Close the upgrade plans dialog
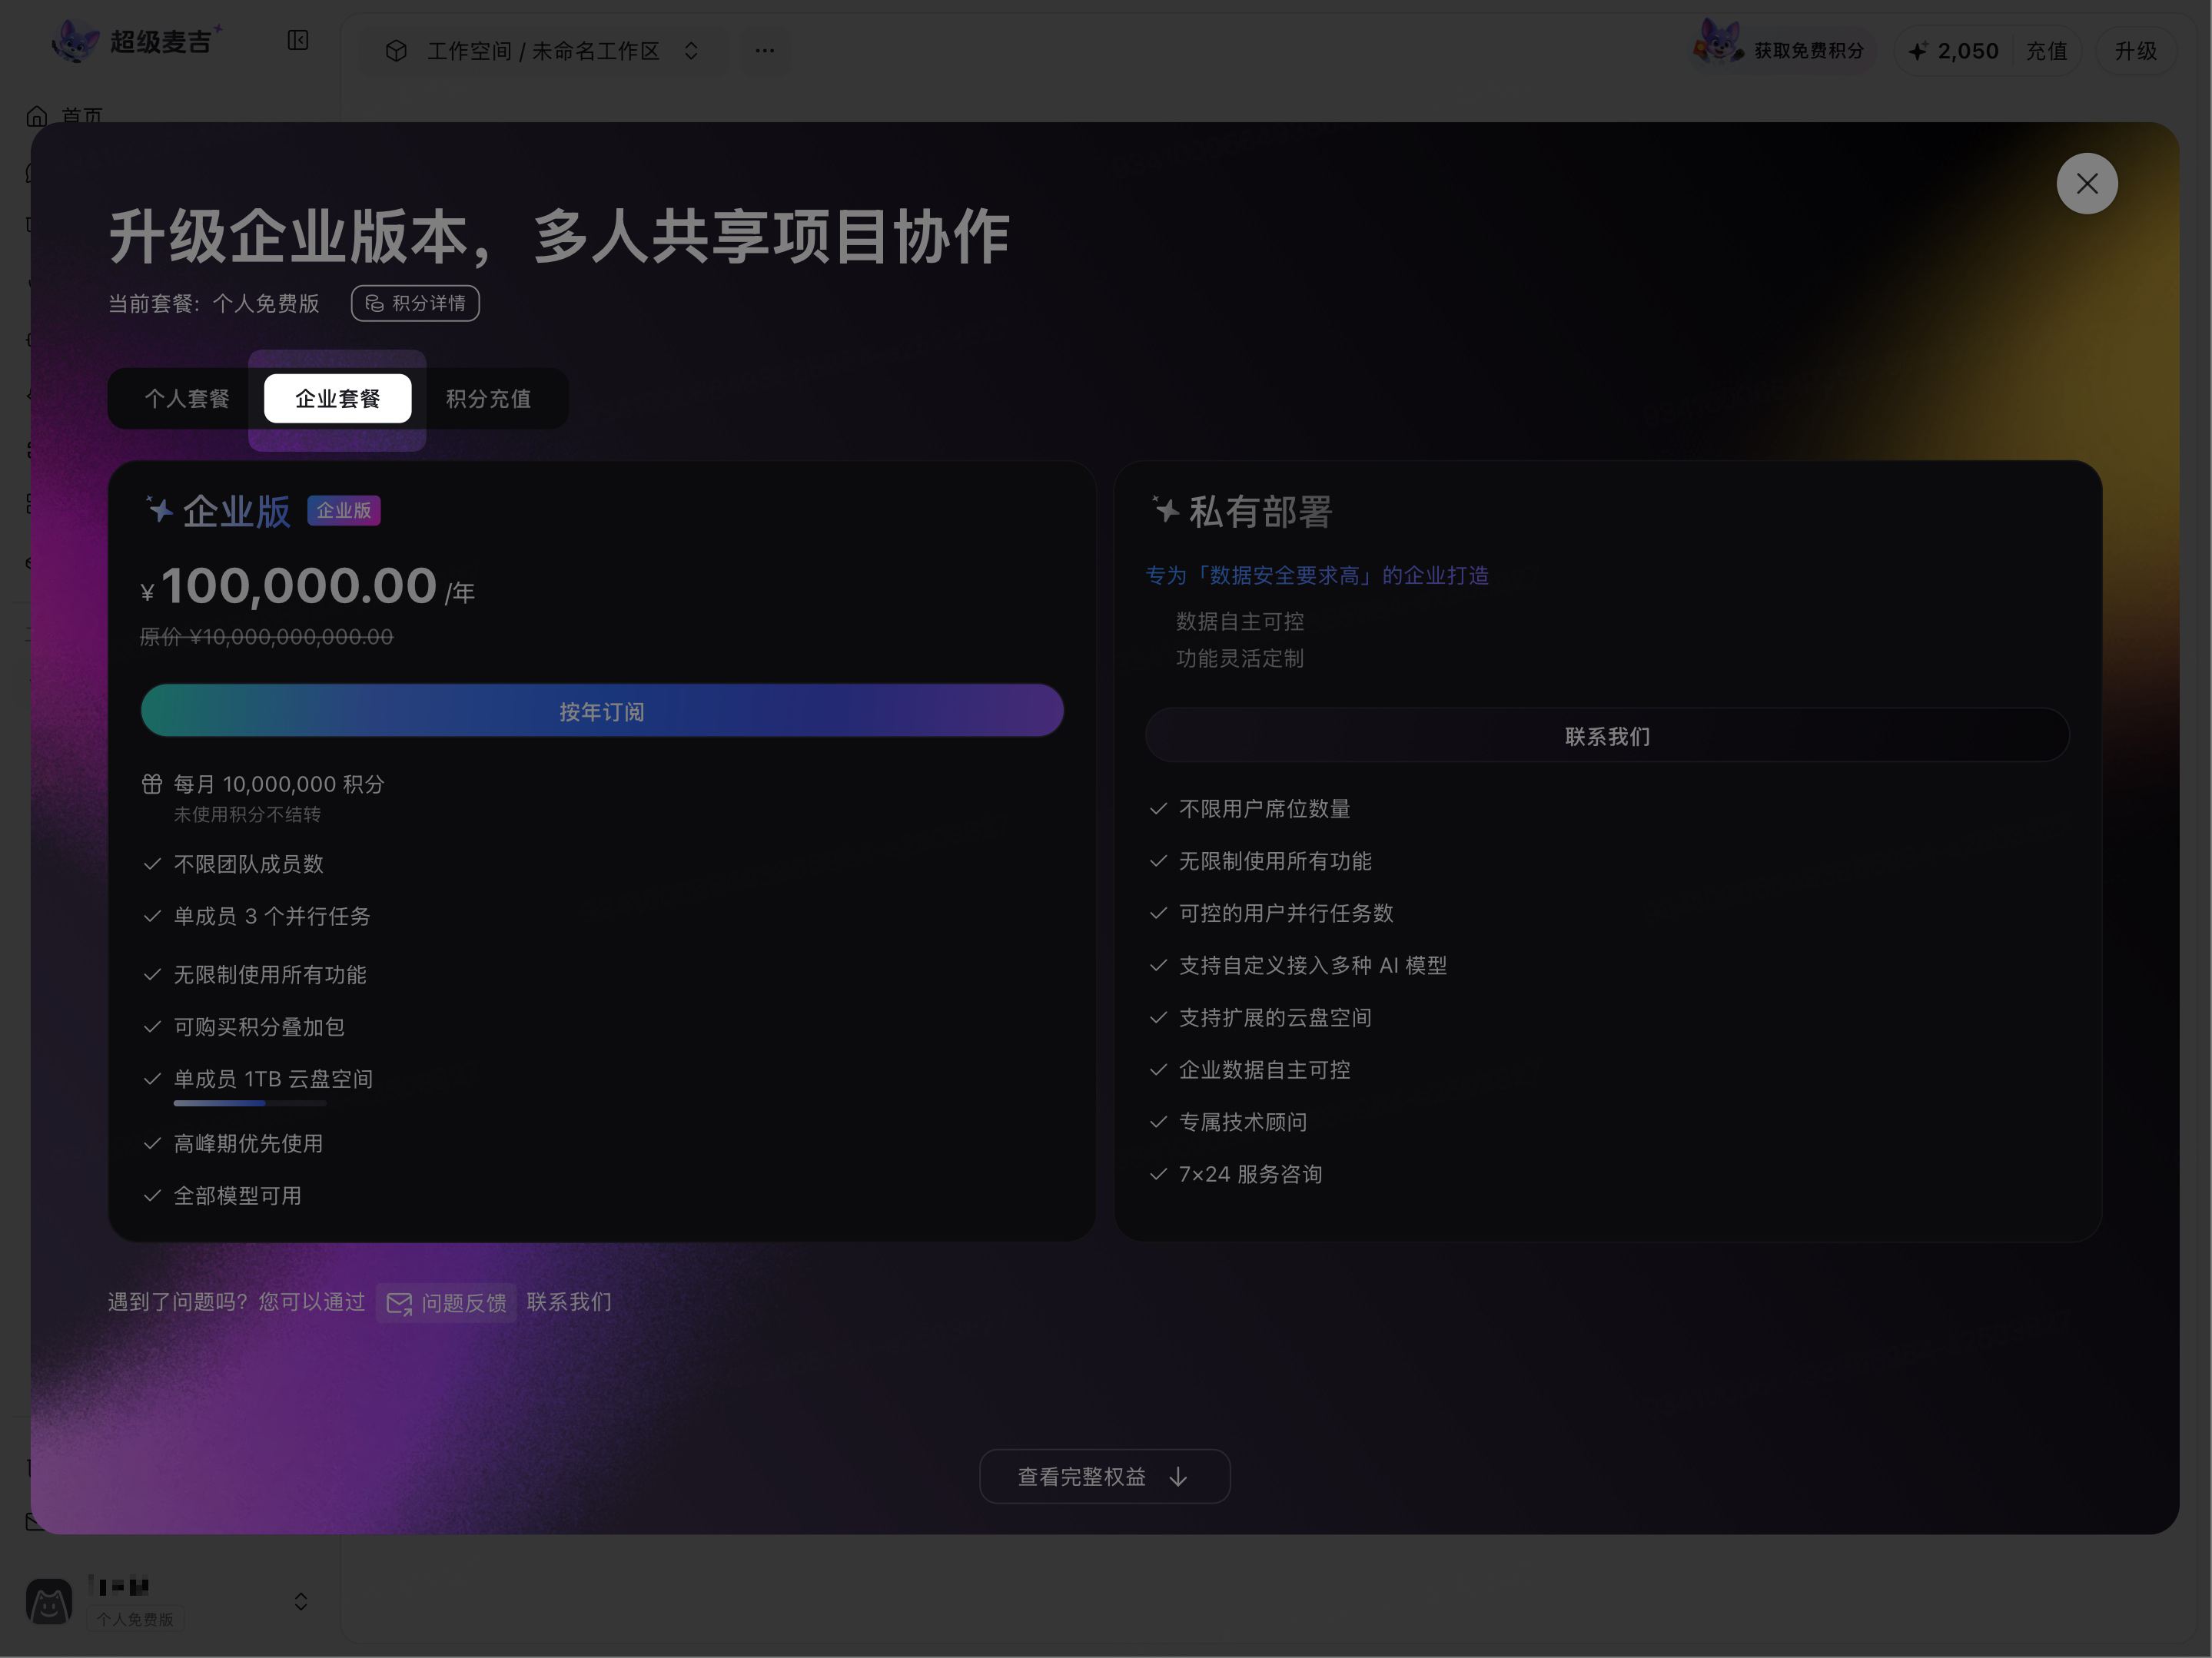The height and width of the screenshot is (1658, 2212). [x=2086, y=183]
